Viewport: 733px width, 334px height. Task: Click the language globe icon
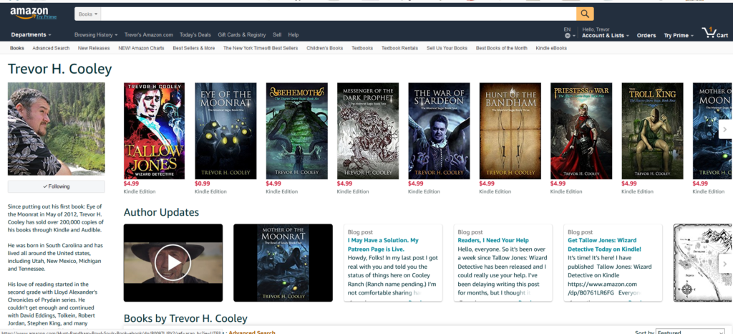point(568,36)
